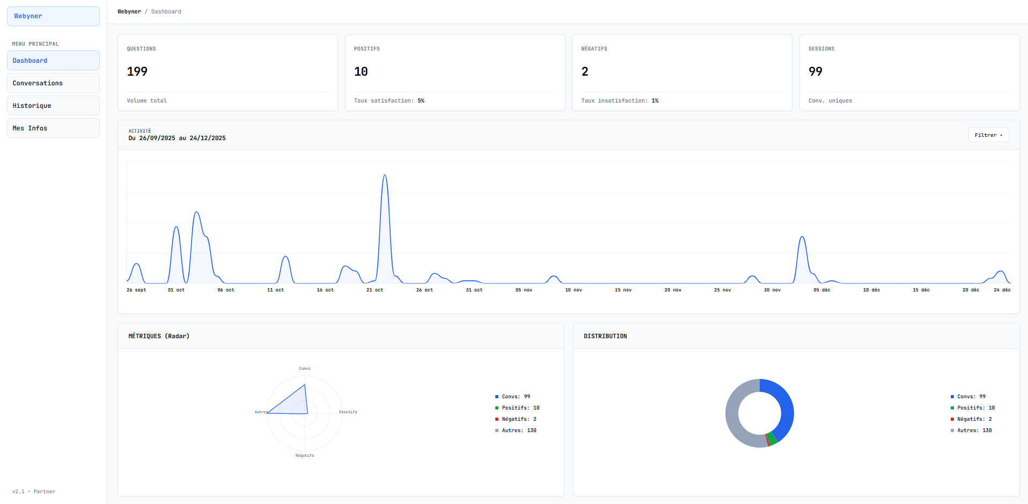Open Mes Infos from the sidebar

(x=53, y=128)
